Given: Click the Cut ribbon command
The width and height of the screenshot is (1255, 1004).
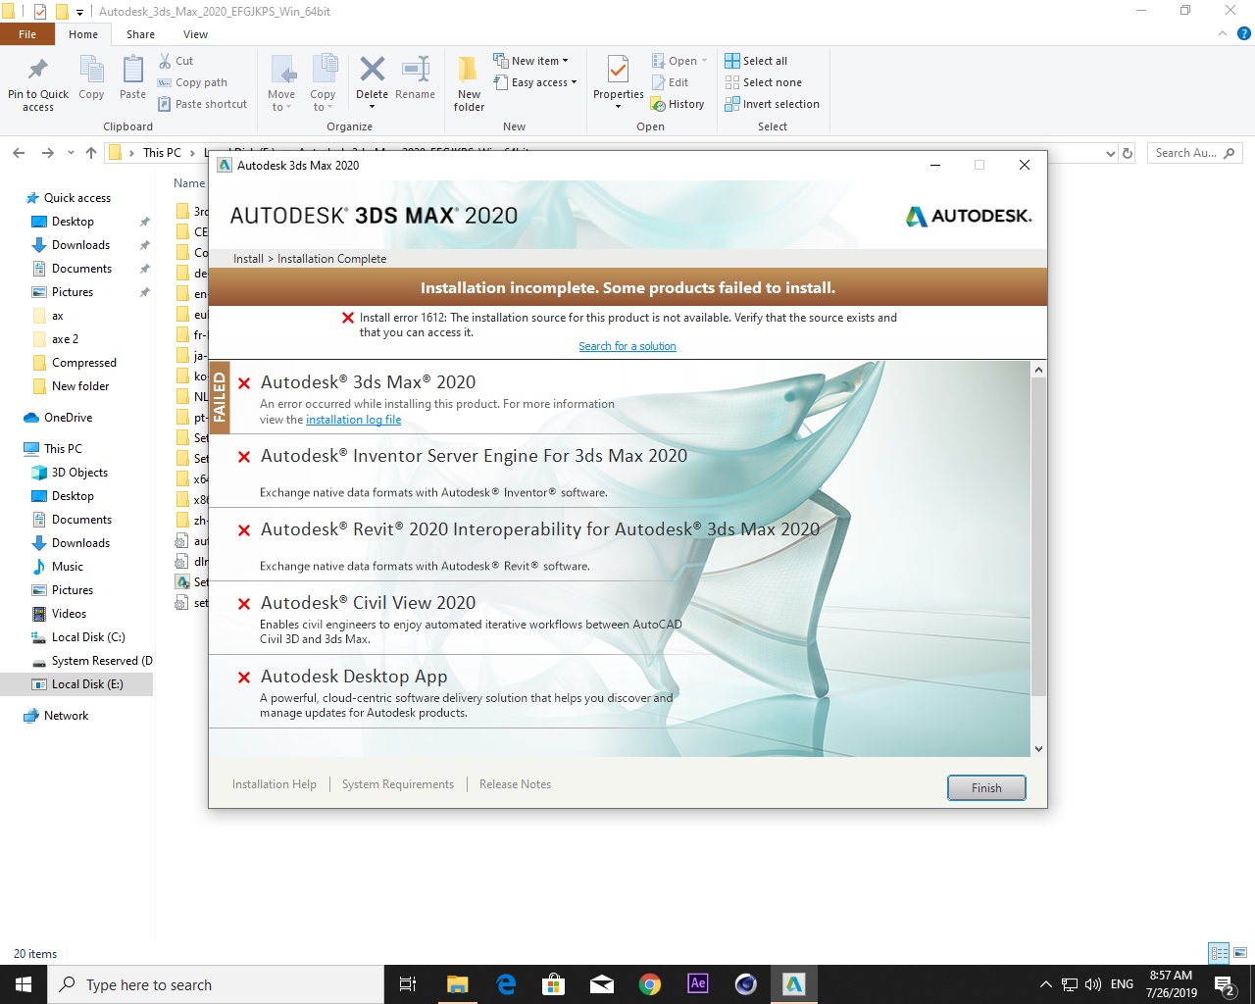Looking at the screenshot, I should (x=176, y=61).
